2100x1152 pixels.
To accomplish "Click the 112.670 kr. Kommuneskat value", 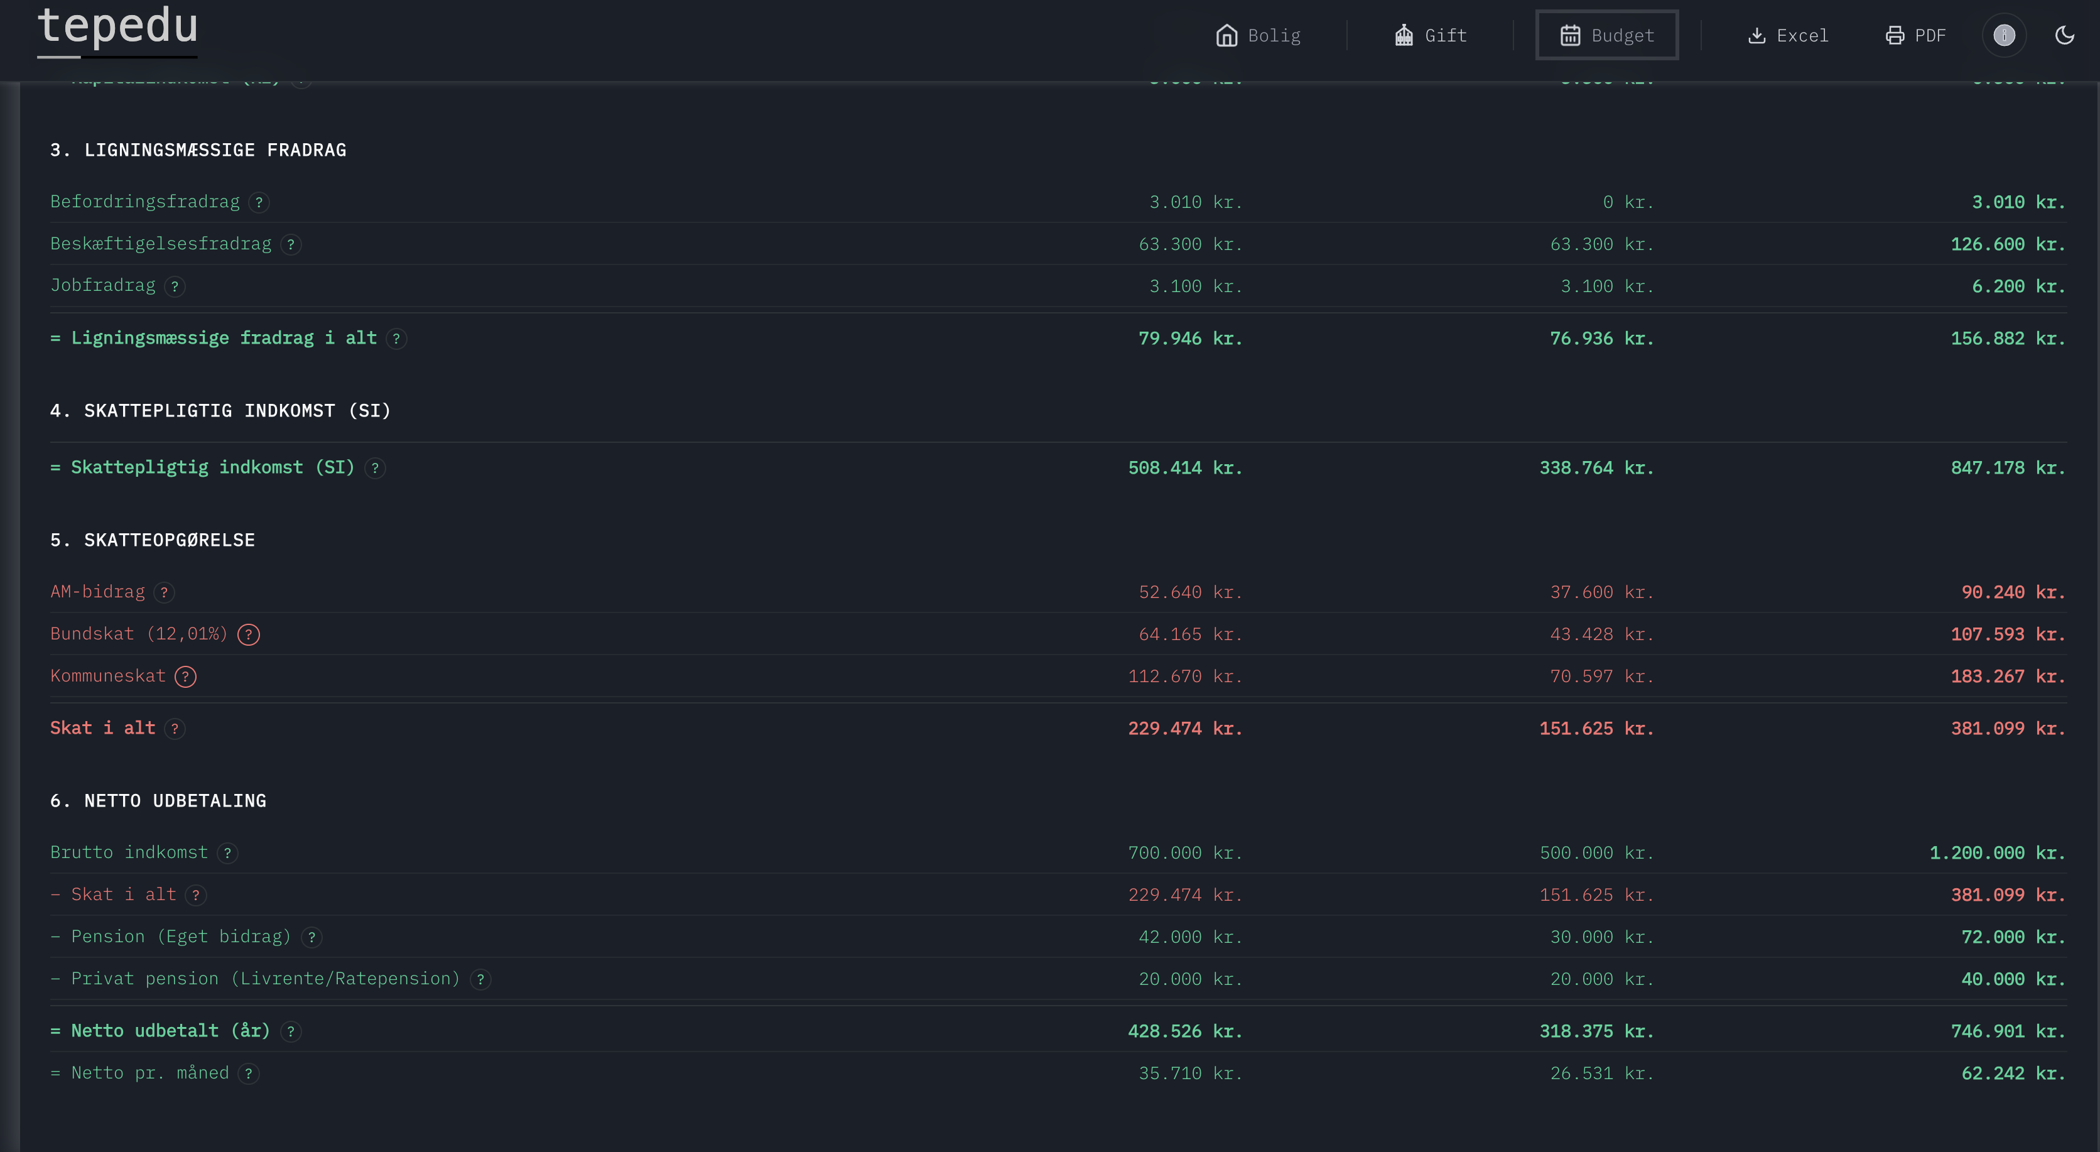I will pos(1184,677).
